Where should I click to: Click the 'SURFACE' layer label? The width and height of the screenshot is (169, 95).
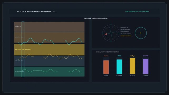18,27
